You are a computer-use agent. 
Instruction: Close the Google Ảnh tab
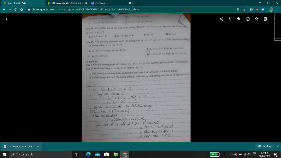[42, 3]
